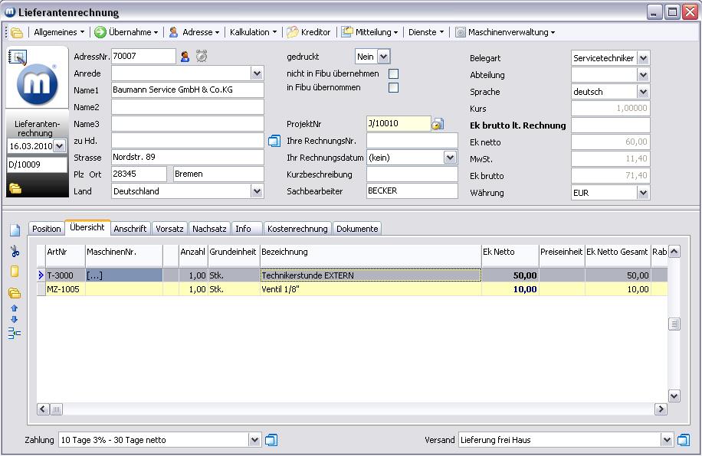Click the Ihre RechnungsNr. input field
This screenshot has width=702, height=456.
click(412, 141)
